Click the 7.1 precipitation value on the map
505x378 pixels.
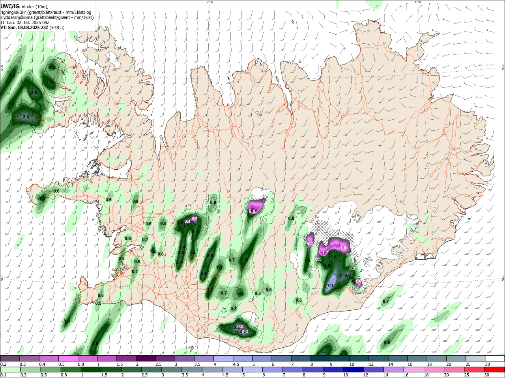coord(331,286)
